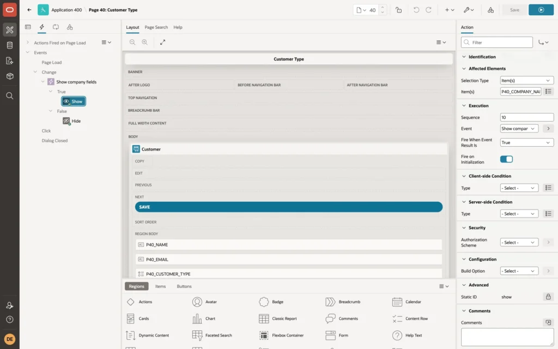Click the Static ID lock icon
Viewport: 558px width, 349px height.
click(548, 297)
